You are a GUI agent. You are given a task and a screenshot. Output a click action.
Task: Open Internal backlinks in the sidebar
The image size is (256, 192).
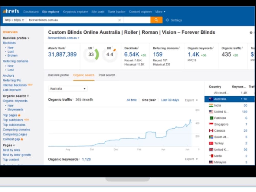tap(15, 85)
